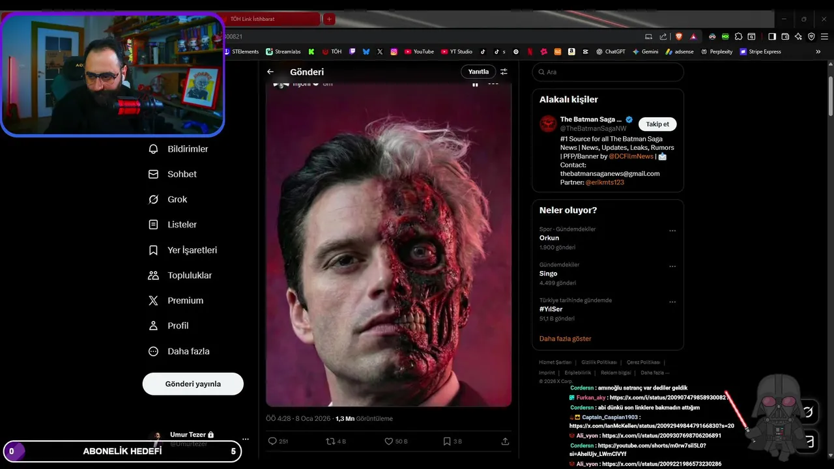Pause the post media
Image resolution: width=834 pixels, height=469 pixels.
point(475,84)
